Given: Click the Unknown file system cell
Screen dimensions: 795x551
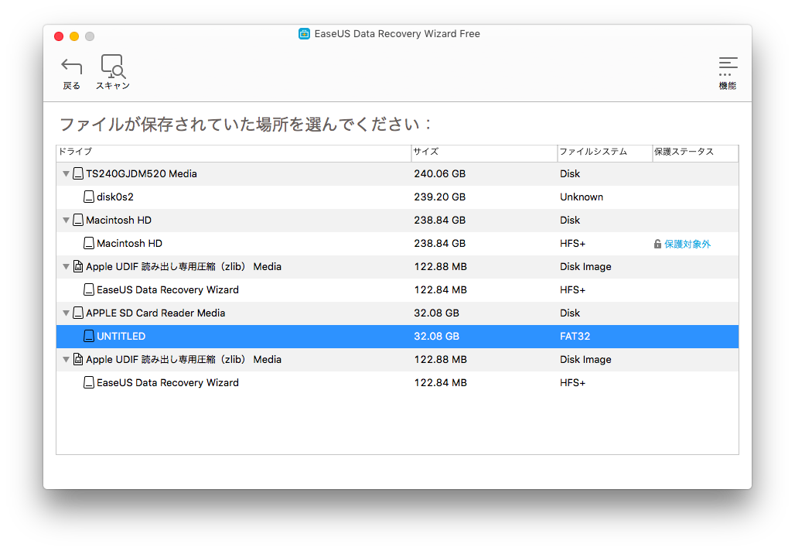Looking at the screenshot, I should point(582,197).
